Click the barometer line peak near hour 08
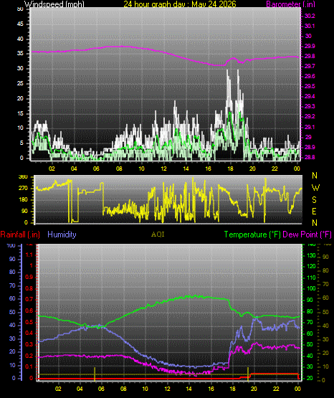Image resolution: width=334 pixels, height=398 pixels. pos(122,46)
